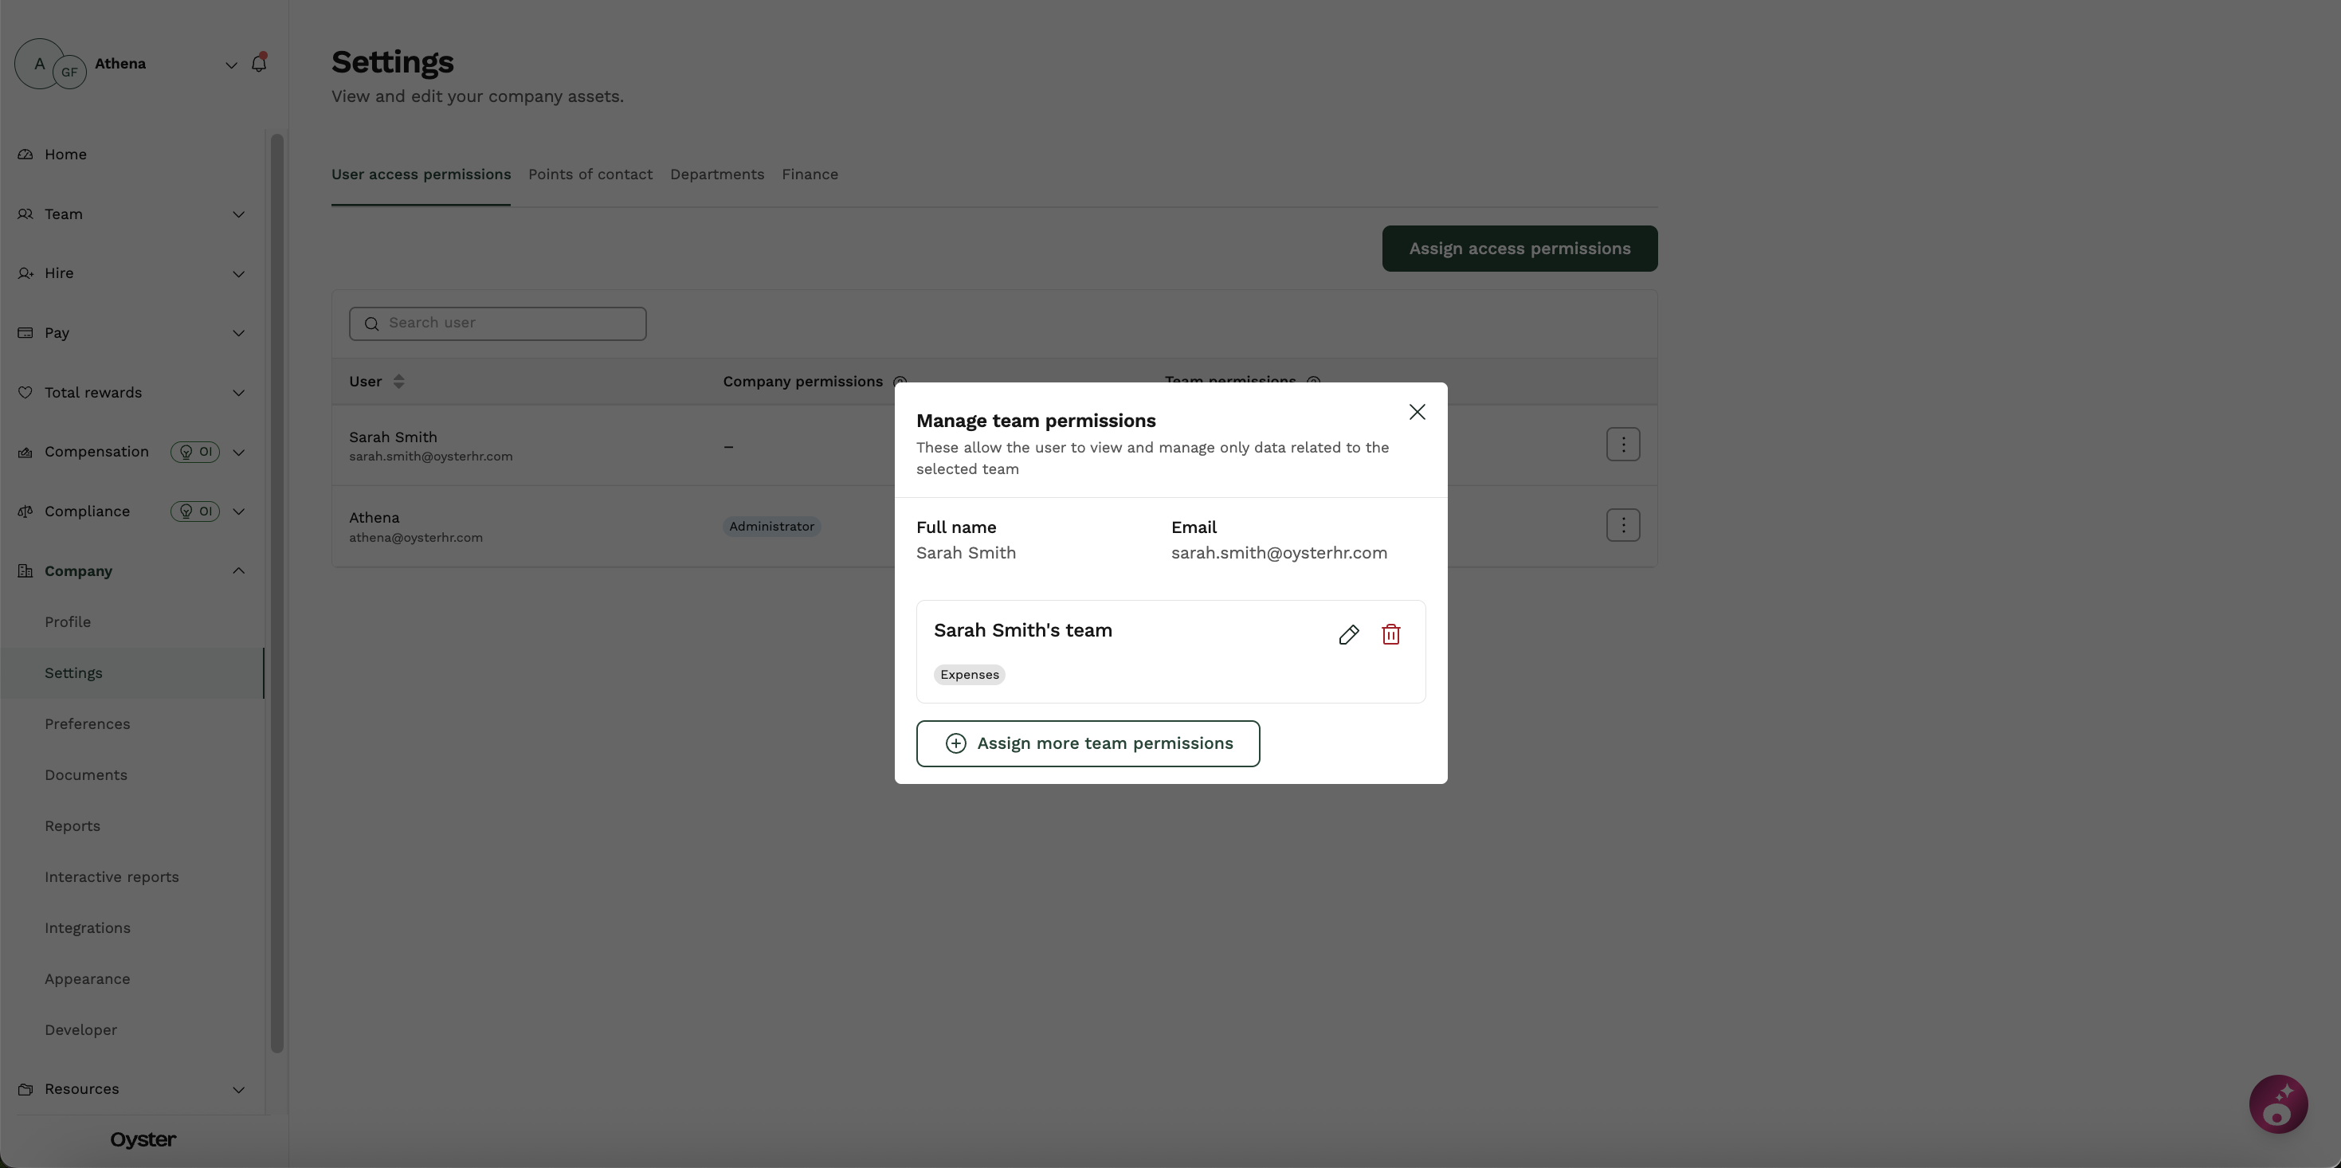The height and width of the screenshot is (1168, 2341).
Task: Click sarah.smith@oysterhr.com in the users table
Action: [431, 457]
